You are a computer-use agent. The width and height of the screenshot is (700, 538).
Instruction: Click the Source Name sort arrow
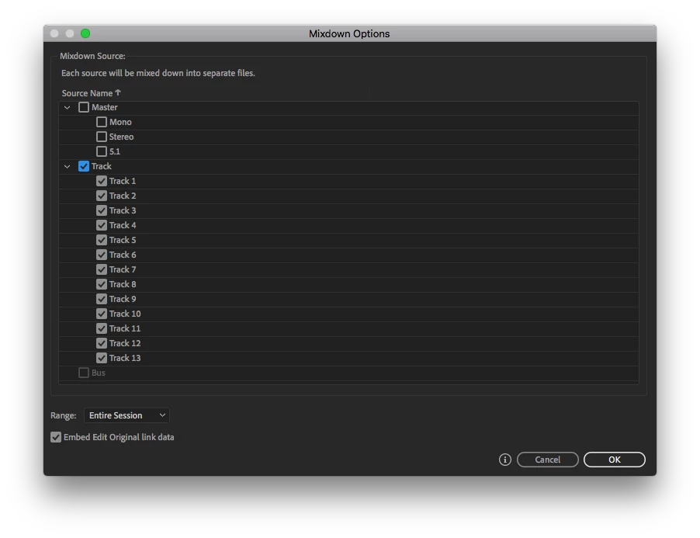118,92
